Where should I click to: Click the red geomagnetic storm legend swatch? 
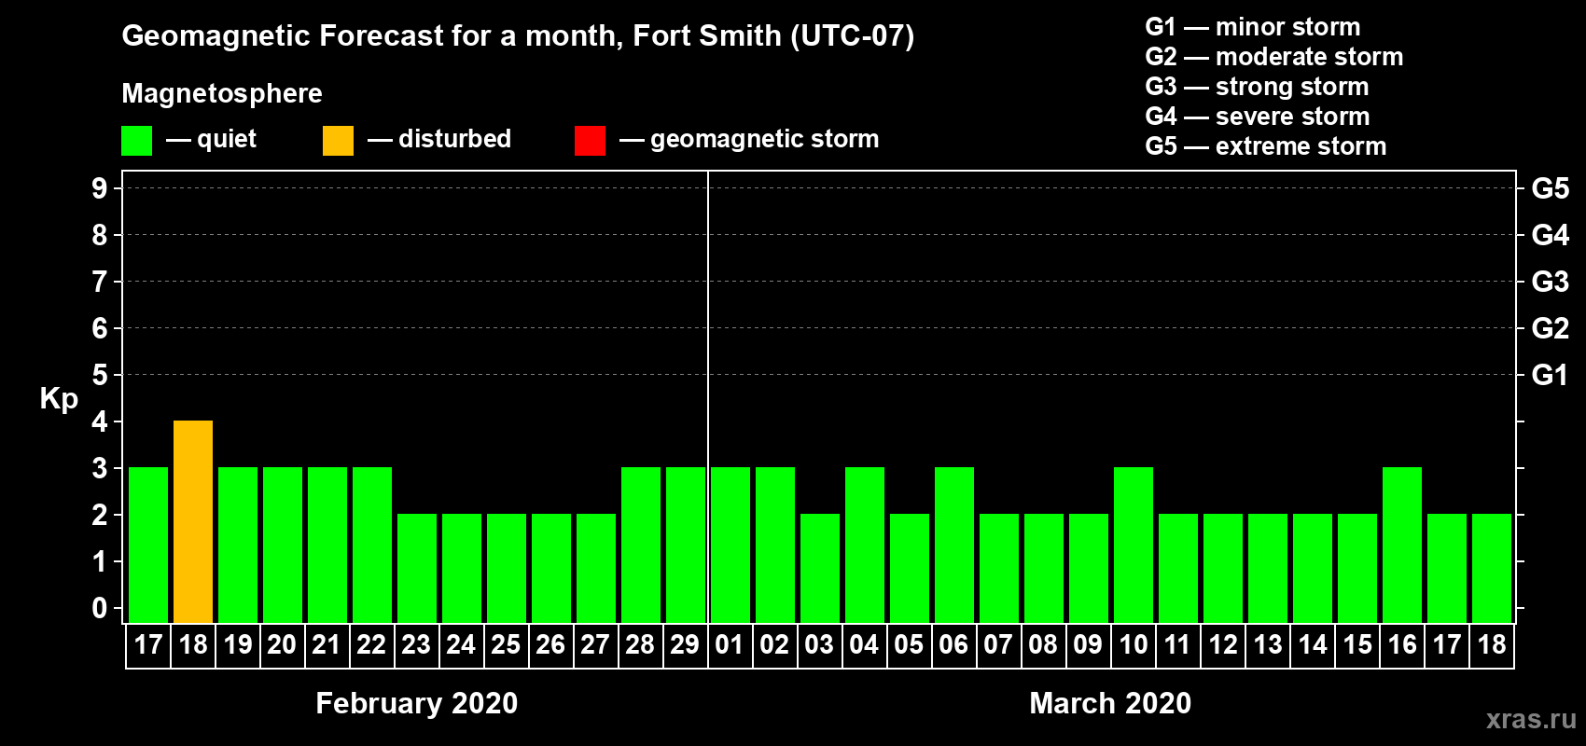(x=590, y=141)
